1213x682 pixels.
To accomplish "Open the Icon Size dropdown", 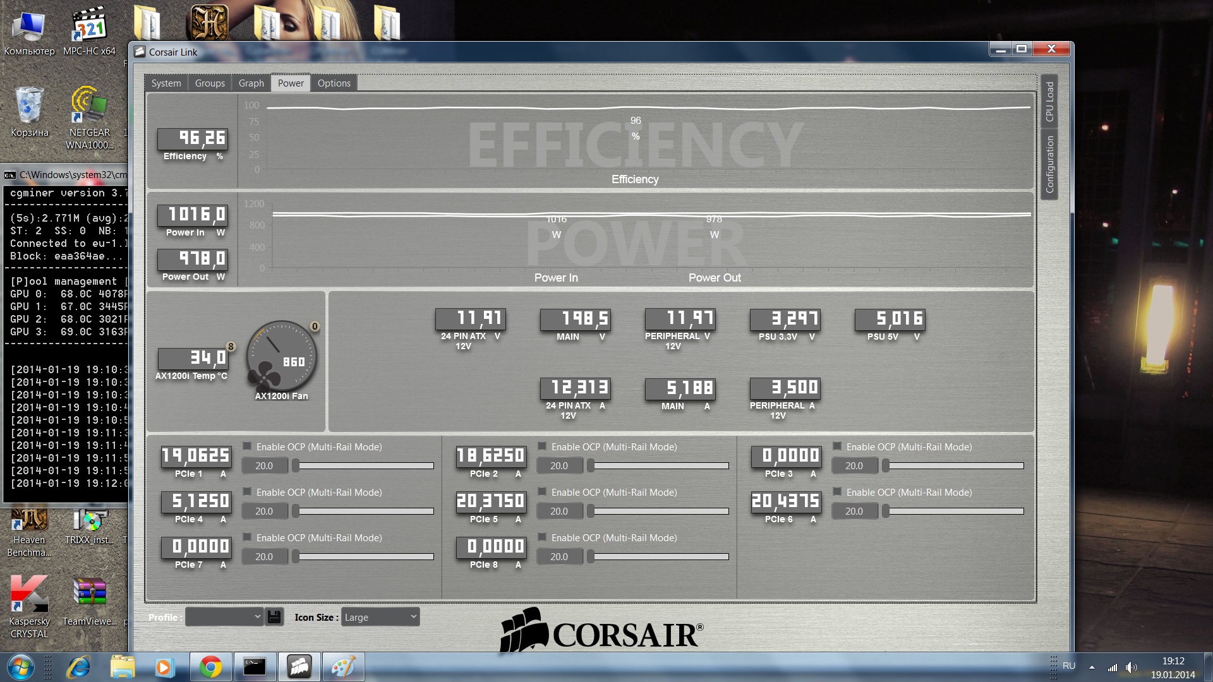I will (380, 617).
